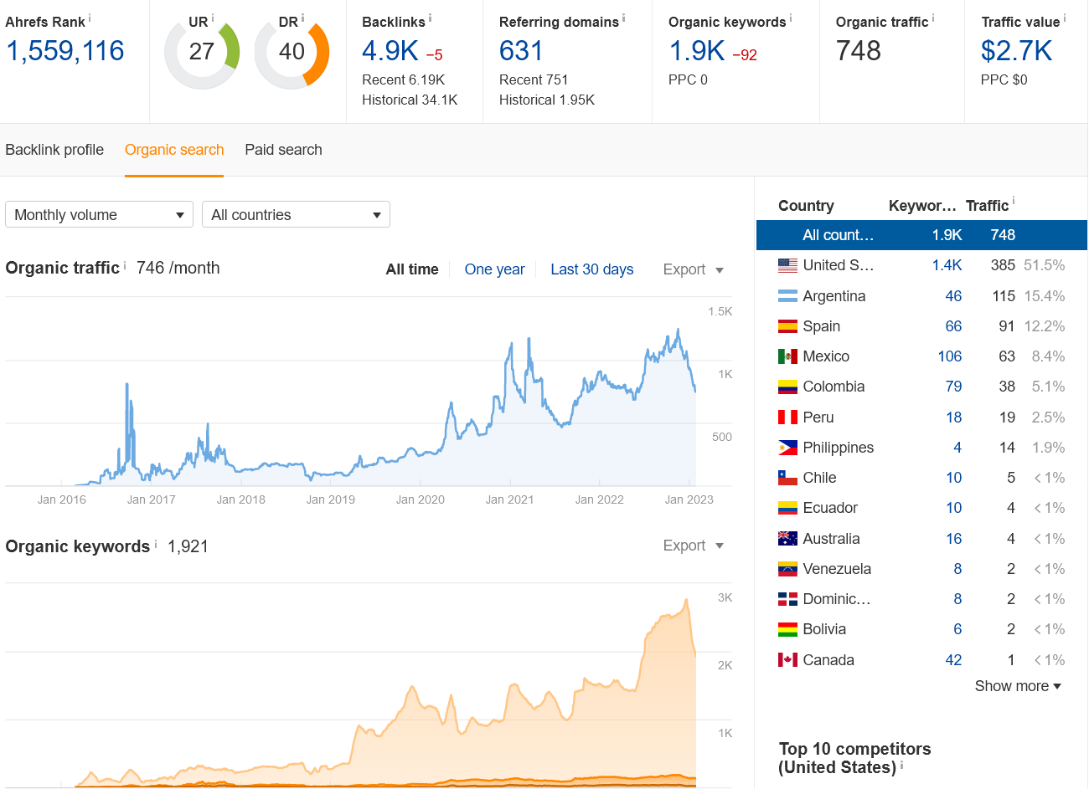
Task: Click the info icon next to Ahrefs Rank
Action: pos(90,18)
